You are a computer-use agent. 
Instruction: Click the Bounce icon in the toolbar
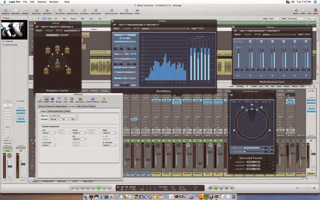point(296,11)
